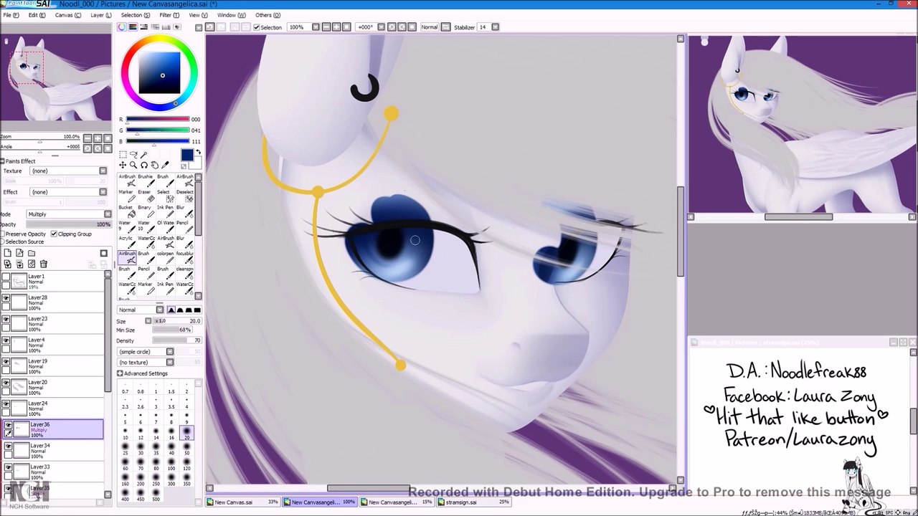Screen dimensions: 918x516
Task: Select Layer34 in the layer list
Action: (55, 450)
